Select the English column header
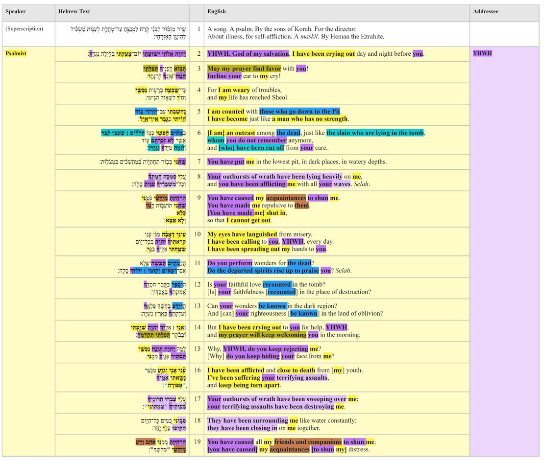Screen dimensions: 544x461 point(217,11)
